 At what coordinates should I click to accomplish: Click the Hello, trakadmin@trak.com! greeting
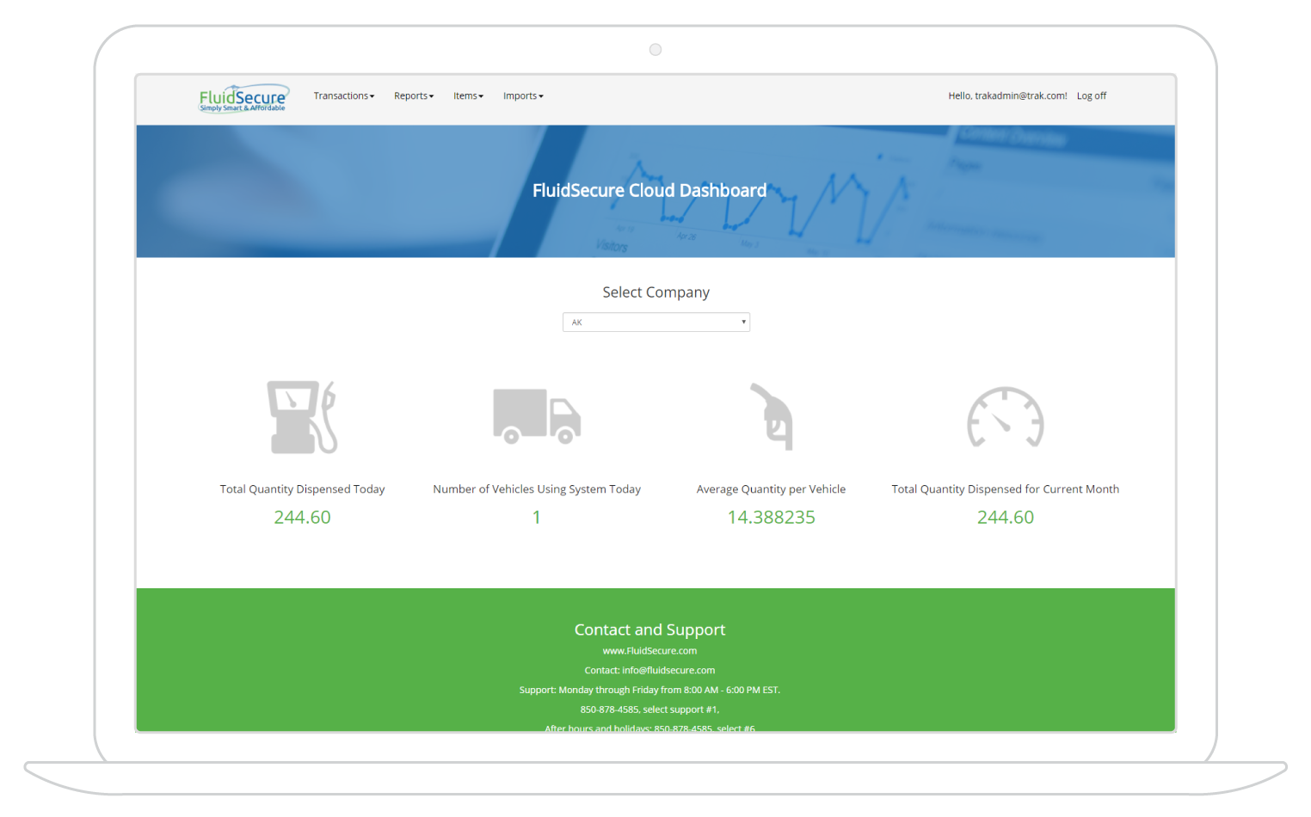[1007, 95]
